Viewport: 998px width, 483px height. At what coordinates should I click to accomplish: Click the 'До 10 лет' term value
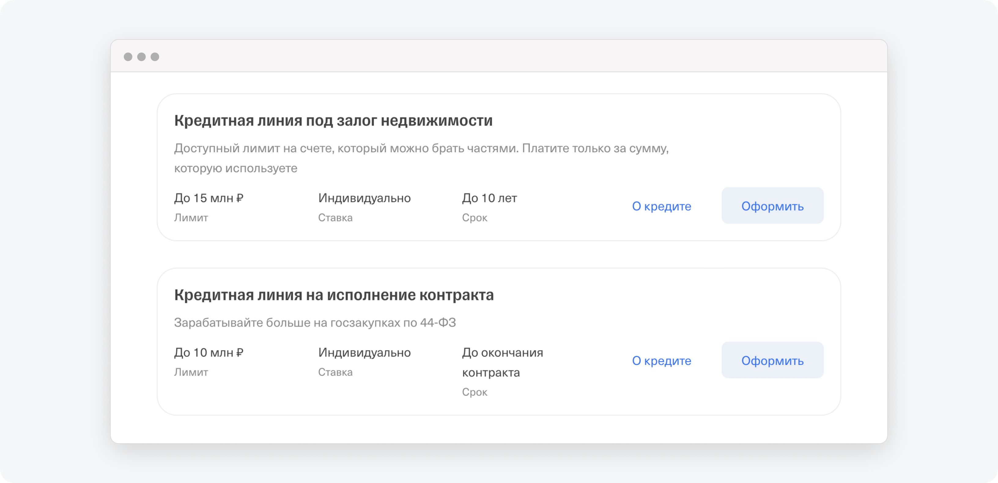click(x=489, y=198)
